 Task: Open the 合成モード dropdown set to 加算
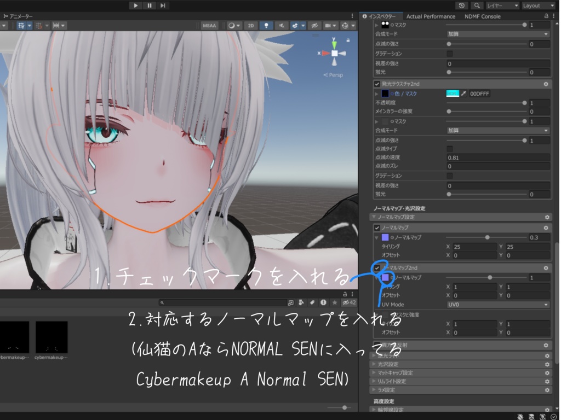(498, 131)
